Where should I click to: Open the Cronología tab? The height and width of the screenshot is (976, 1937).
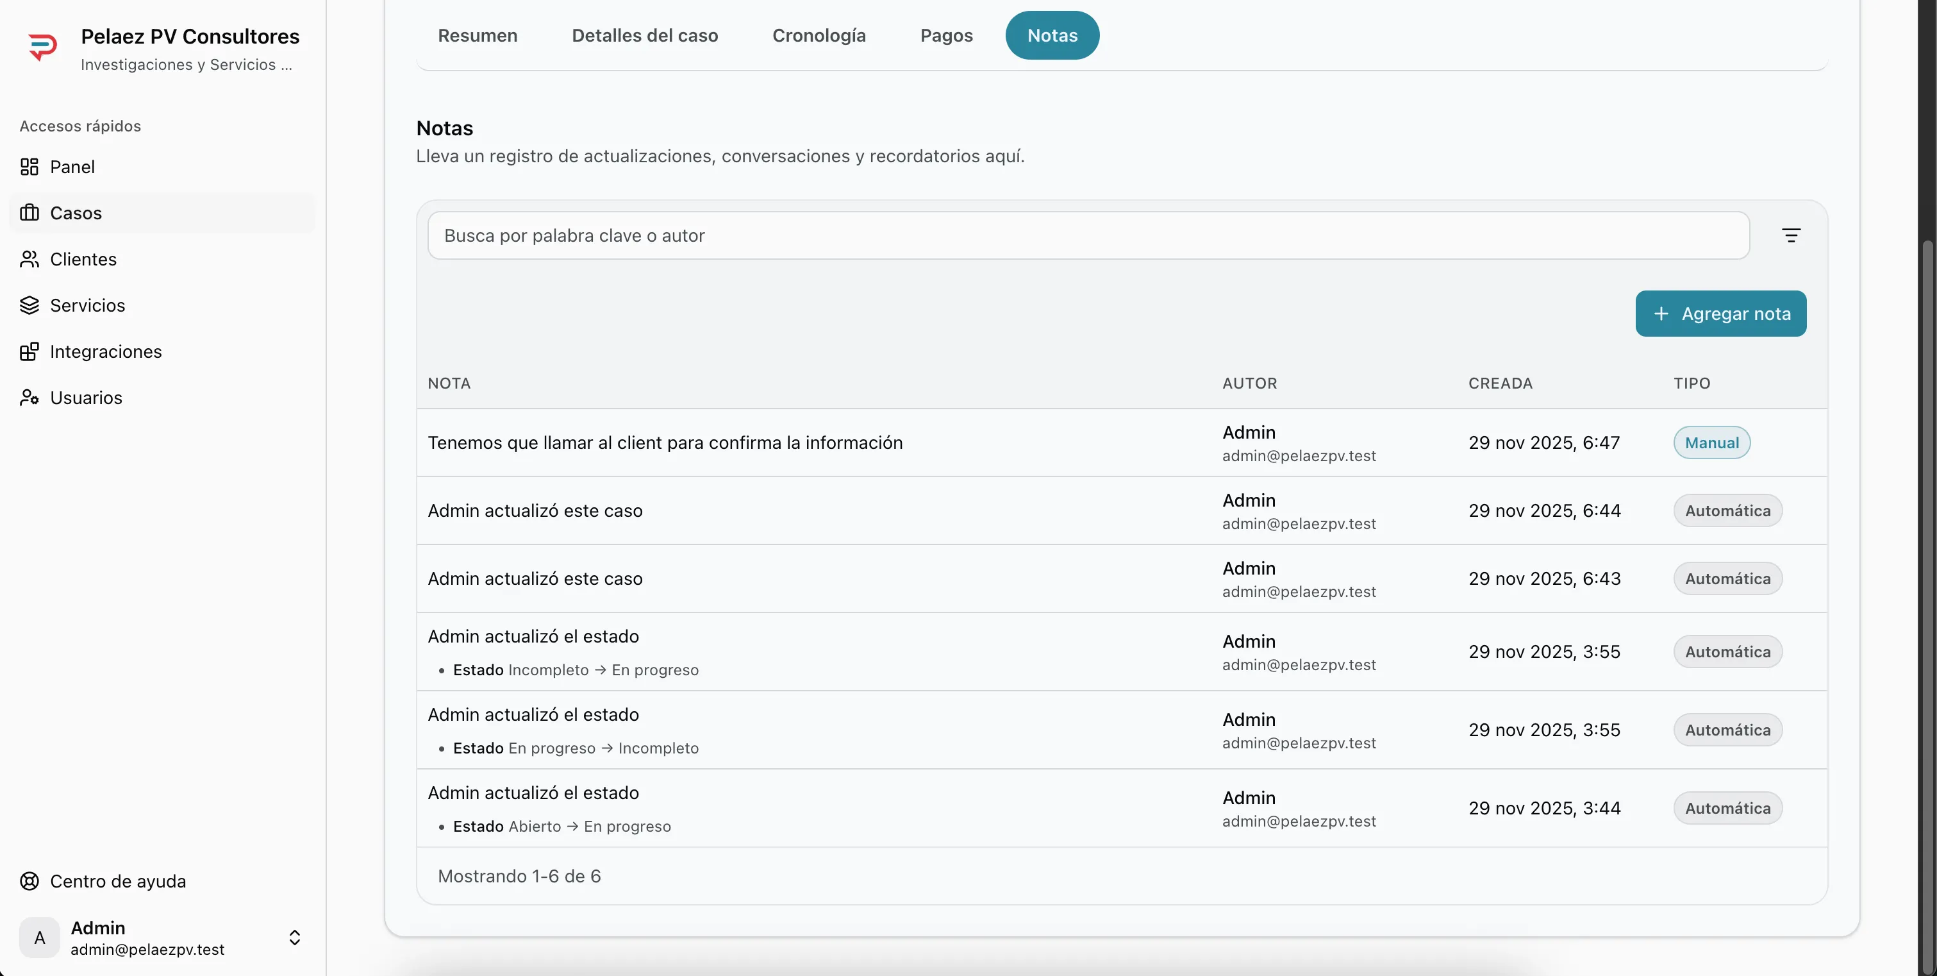point(819,35)
